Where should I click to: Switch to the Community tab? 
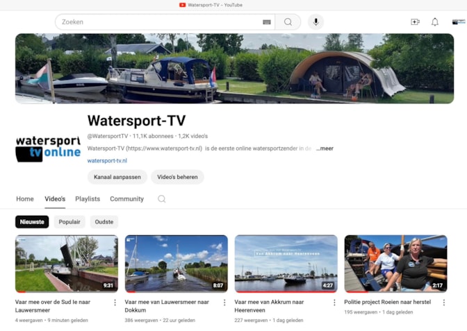pyautogui.click(x=126, y=199)
